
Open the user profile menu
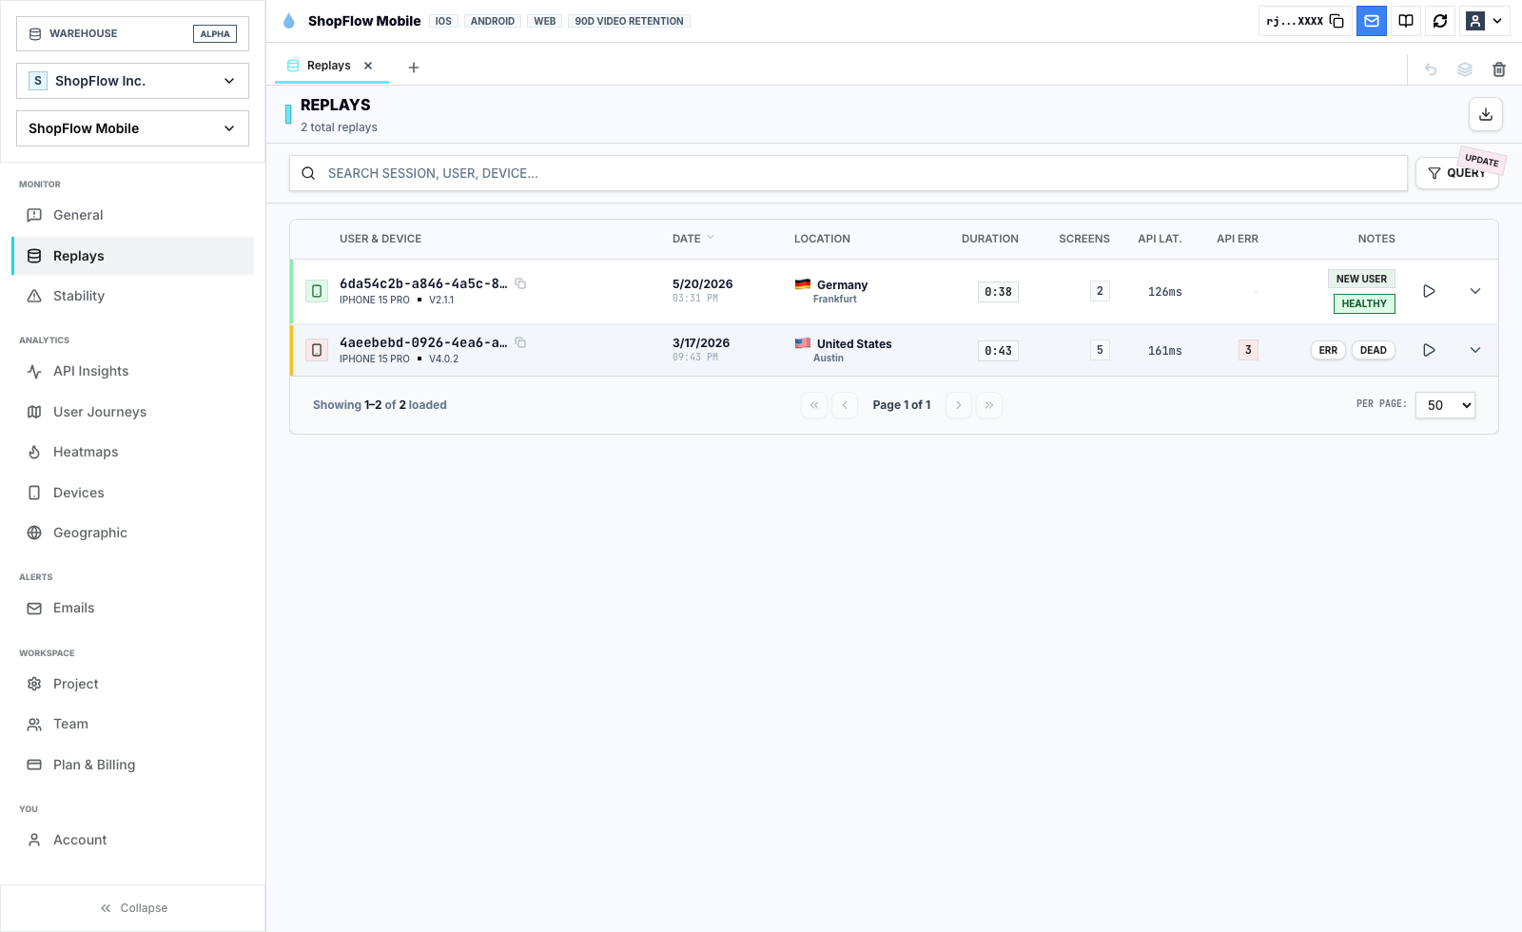pos(1484,21)
